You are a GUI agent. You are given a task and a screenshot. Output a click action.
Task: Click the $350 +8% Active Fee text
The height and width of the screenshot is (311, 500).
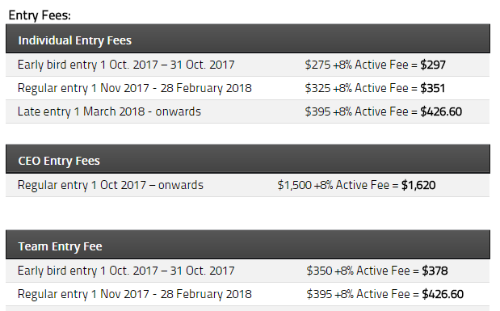click(x=358, y=271)
